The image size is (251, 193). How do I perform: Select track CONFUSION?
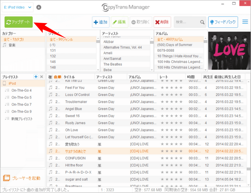tap(147, 158)
